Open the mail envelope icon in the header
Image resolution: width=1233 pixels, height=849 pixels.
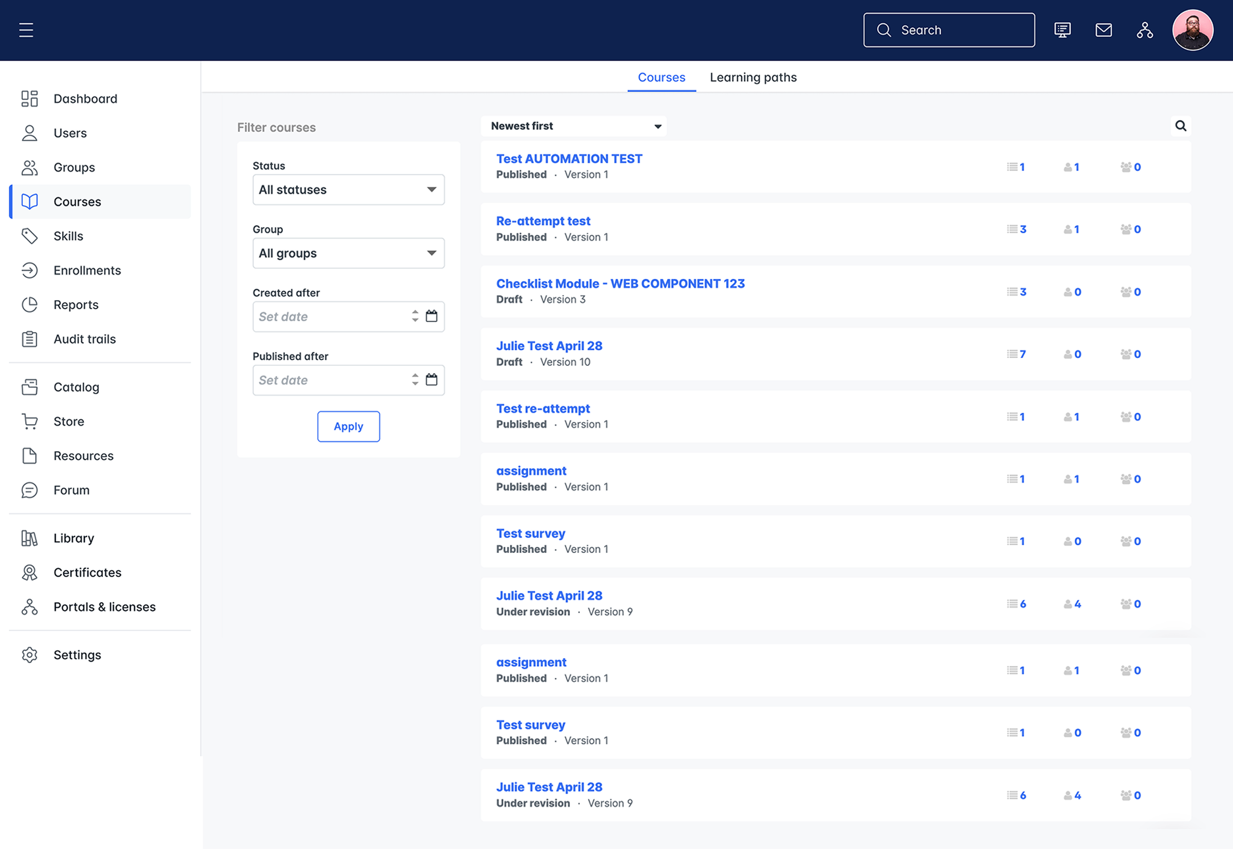(x=1104, y=30)
